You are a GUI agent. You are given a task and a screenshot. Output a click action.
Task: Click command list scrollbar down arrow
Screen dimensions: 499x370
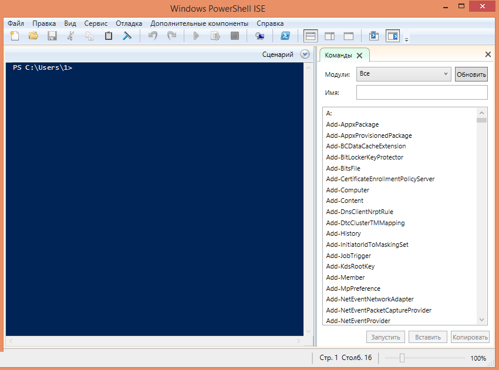481,320
